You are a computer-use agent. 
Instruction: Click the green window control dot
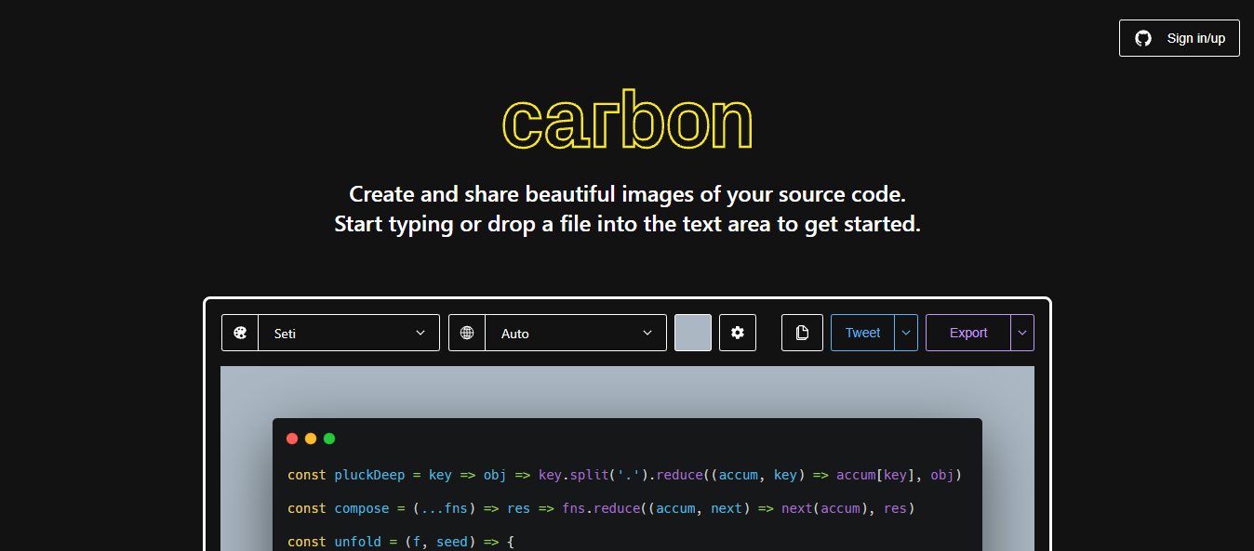[x=329, y=439]
